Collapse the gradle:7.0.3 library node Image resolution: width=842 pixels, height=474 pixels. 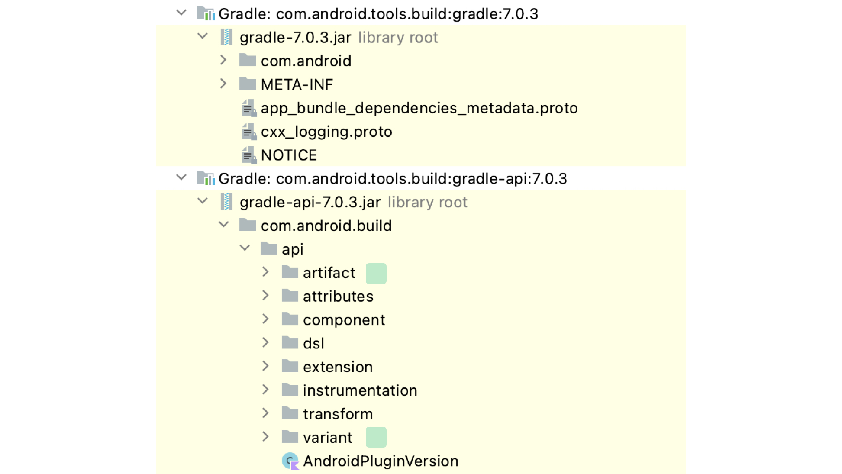[181, 13]
